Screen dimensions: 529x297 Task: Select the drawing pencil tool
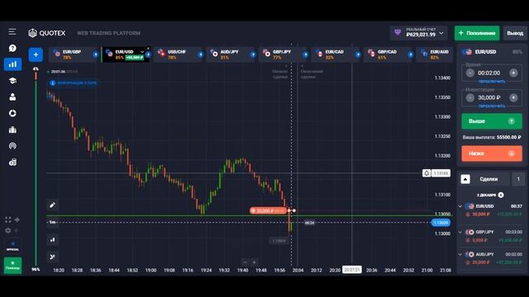point(52,205)
